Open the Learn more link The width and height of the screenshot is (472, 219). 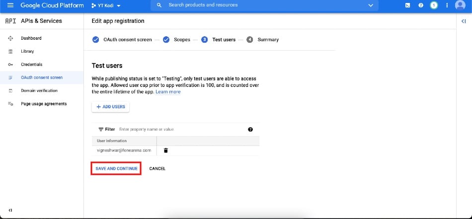[x=168, y=92]
